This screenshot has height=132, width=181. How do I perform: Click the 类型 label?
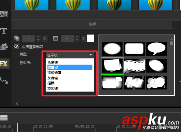pyautogui.click(x=24, y=54)
